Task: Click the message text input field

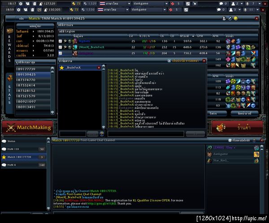Action: (146, 134)
